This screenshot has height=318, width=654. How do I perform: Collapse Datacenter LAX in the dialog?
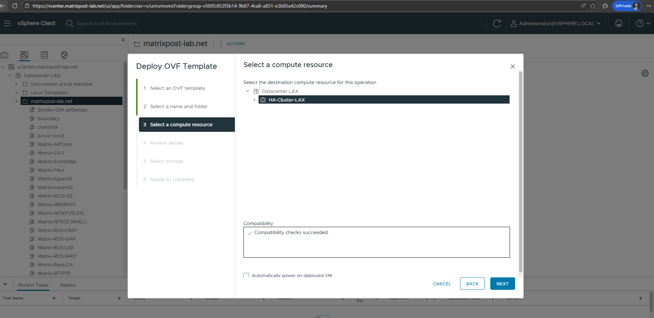[248, 91]
